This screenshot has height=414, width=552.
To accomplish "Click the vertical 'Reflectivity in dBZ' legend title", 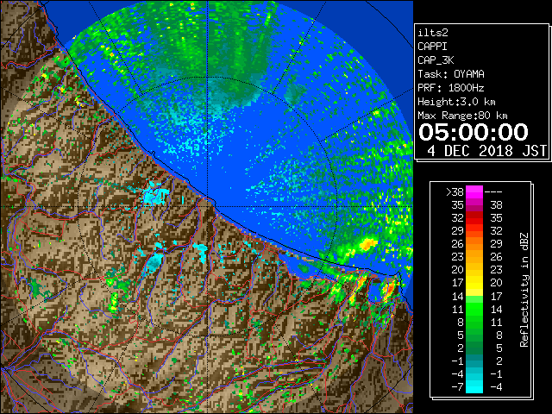I will (524, 290).
